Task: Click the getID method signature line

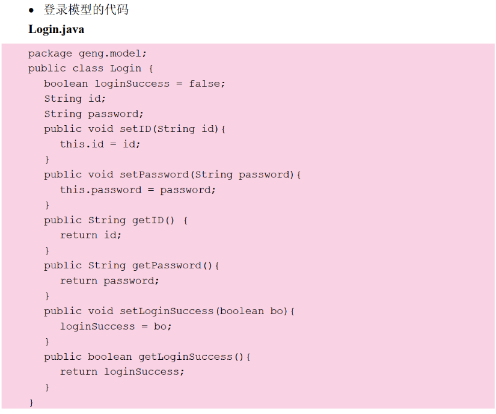Action: [115, 220]
